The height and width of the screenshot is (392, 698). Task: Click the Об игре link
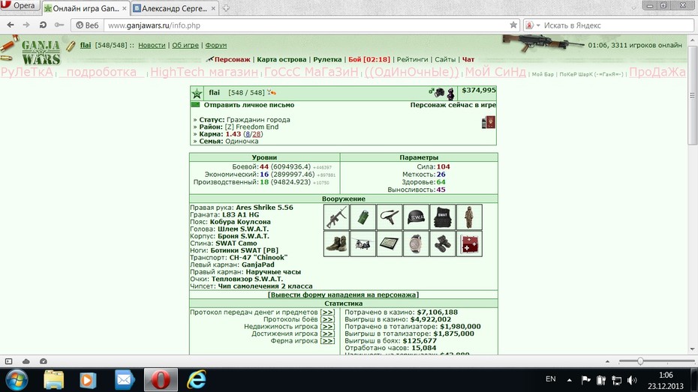pos(185,45)
